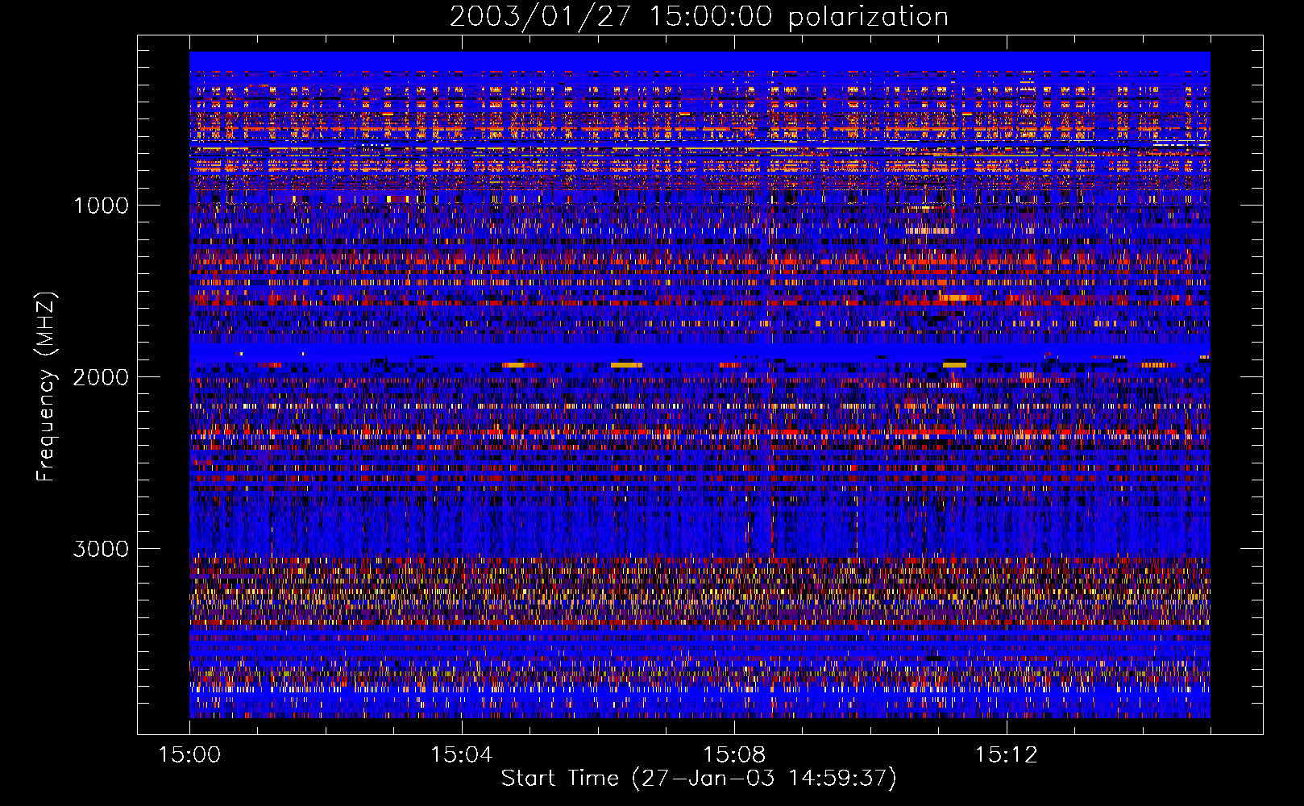Click the dense orange band above 1000 MHz

pos(699,127)
